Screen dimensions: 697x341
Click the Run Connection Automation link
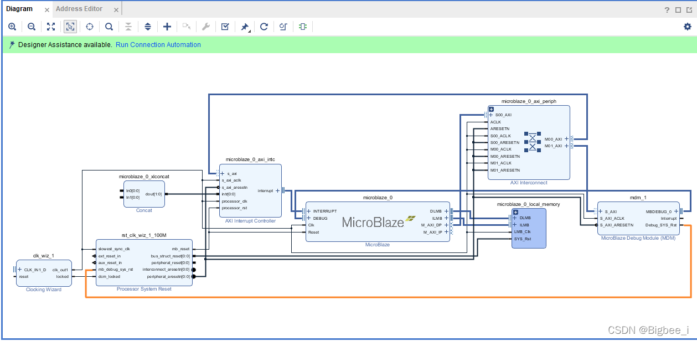point(158,45)
